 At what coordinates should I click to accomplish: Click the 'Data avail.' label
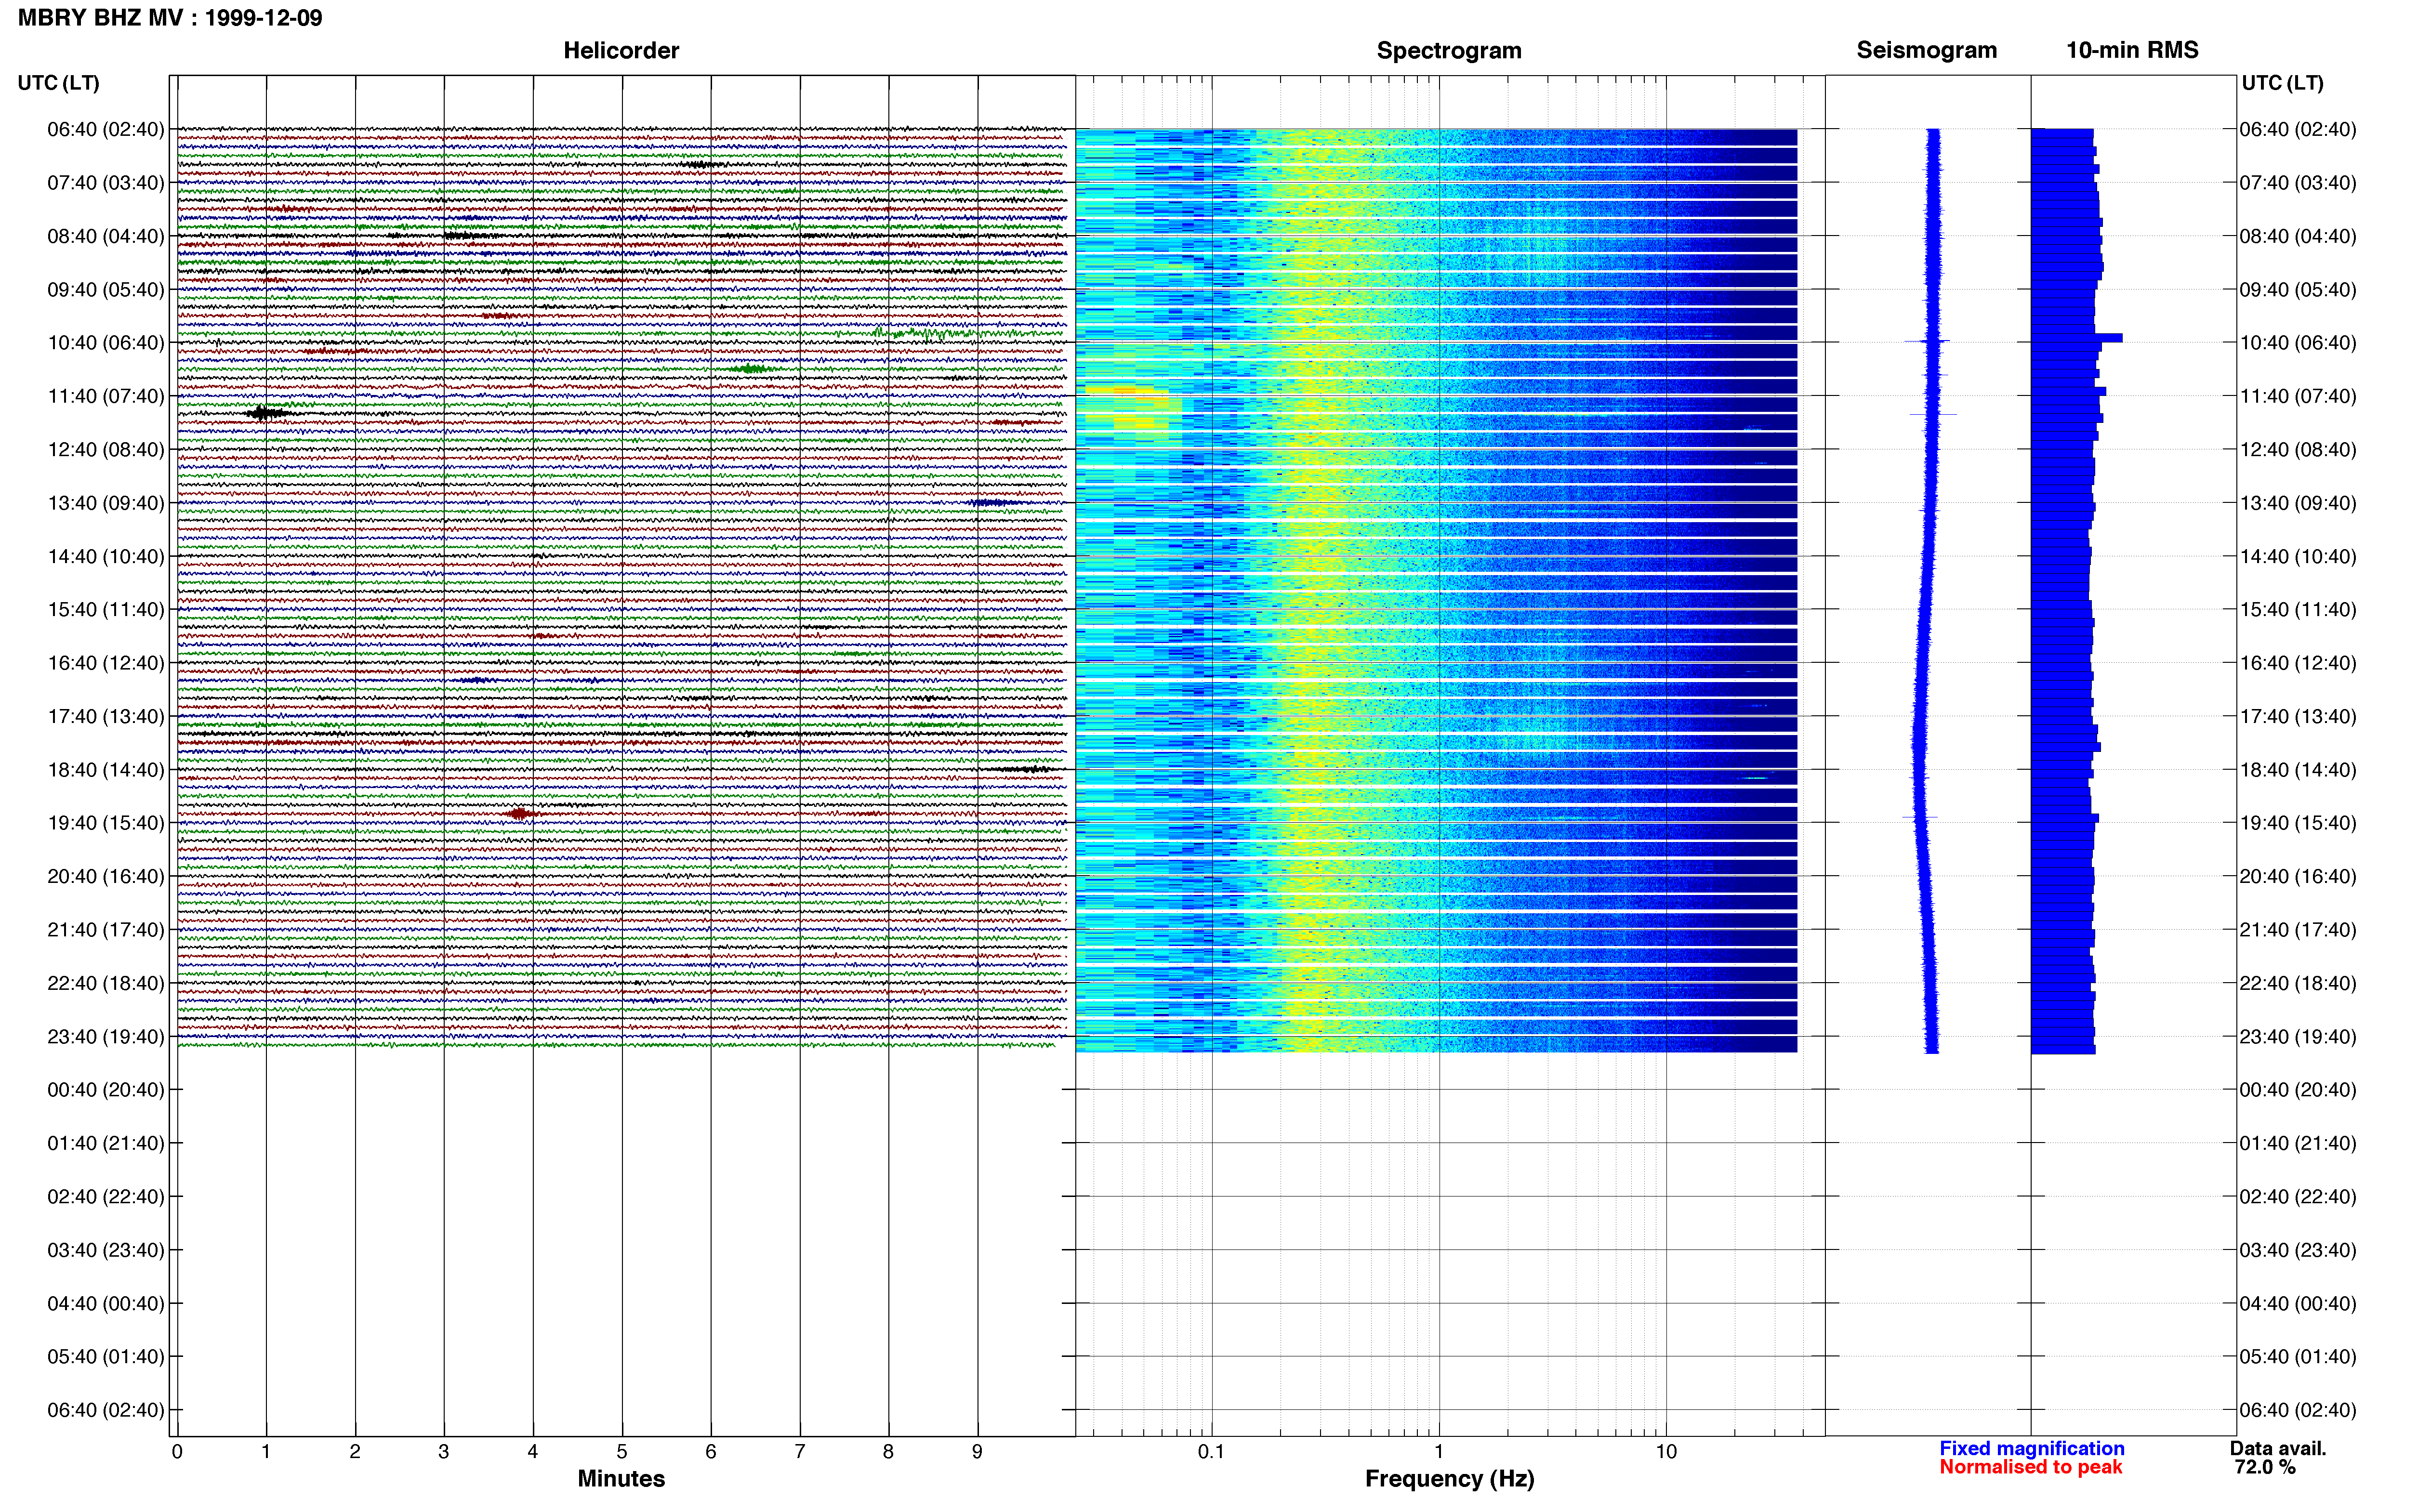click(x=2278, y=1448)
